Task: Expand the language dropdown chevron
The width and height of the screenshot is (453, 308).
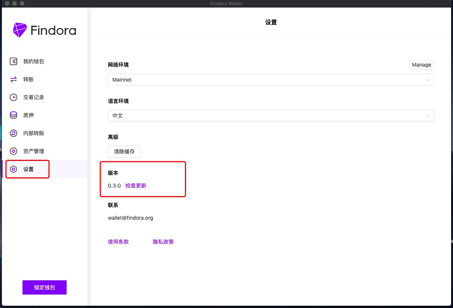Action: coord(428,116)
